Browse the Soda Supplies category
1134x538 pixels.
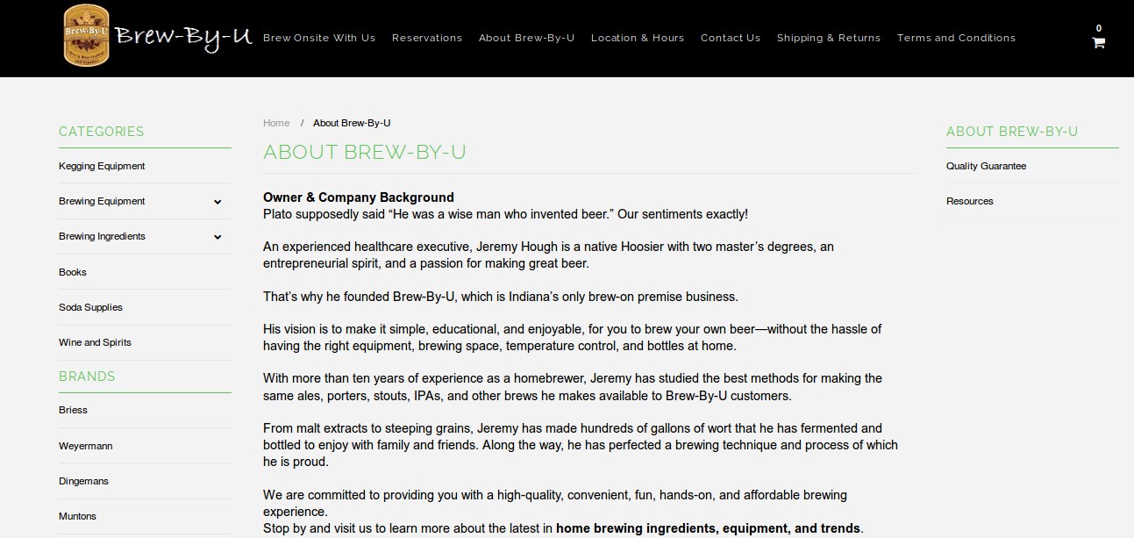(x=90, y=307)
